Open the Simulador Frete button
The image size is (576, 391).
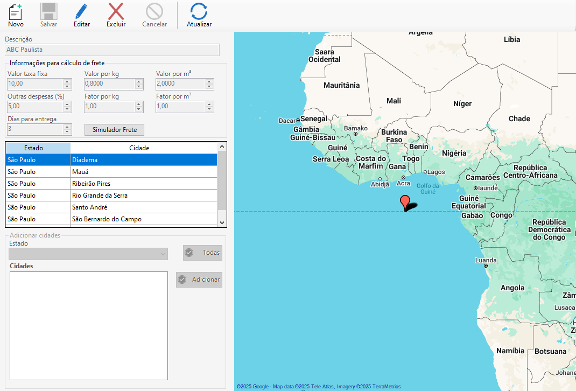[114, 130]
